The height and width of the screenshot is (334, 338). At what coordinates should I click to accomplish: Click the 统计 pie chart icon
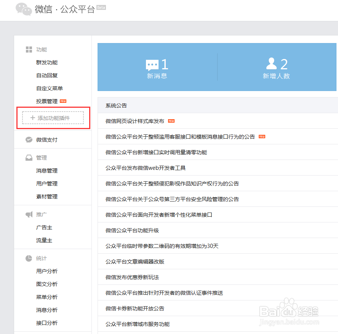29,258
